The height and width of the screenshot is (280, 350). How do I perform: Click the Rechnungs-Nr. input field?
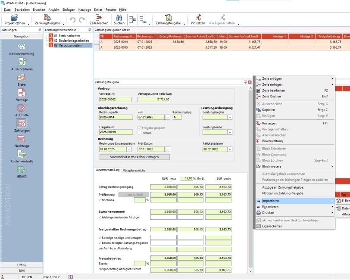coord(116,117)
